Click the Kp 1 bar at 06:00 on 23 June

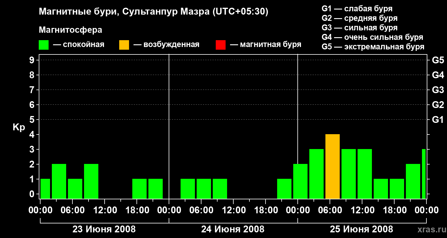[75, 189]
